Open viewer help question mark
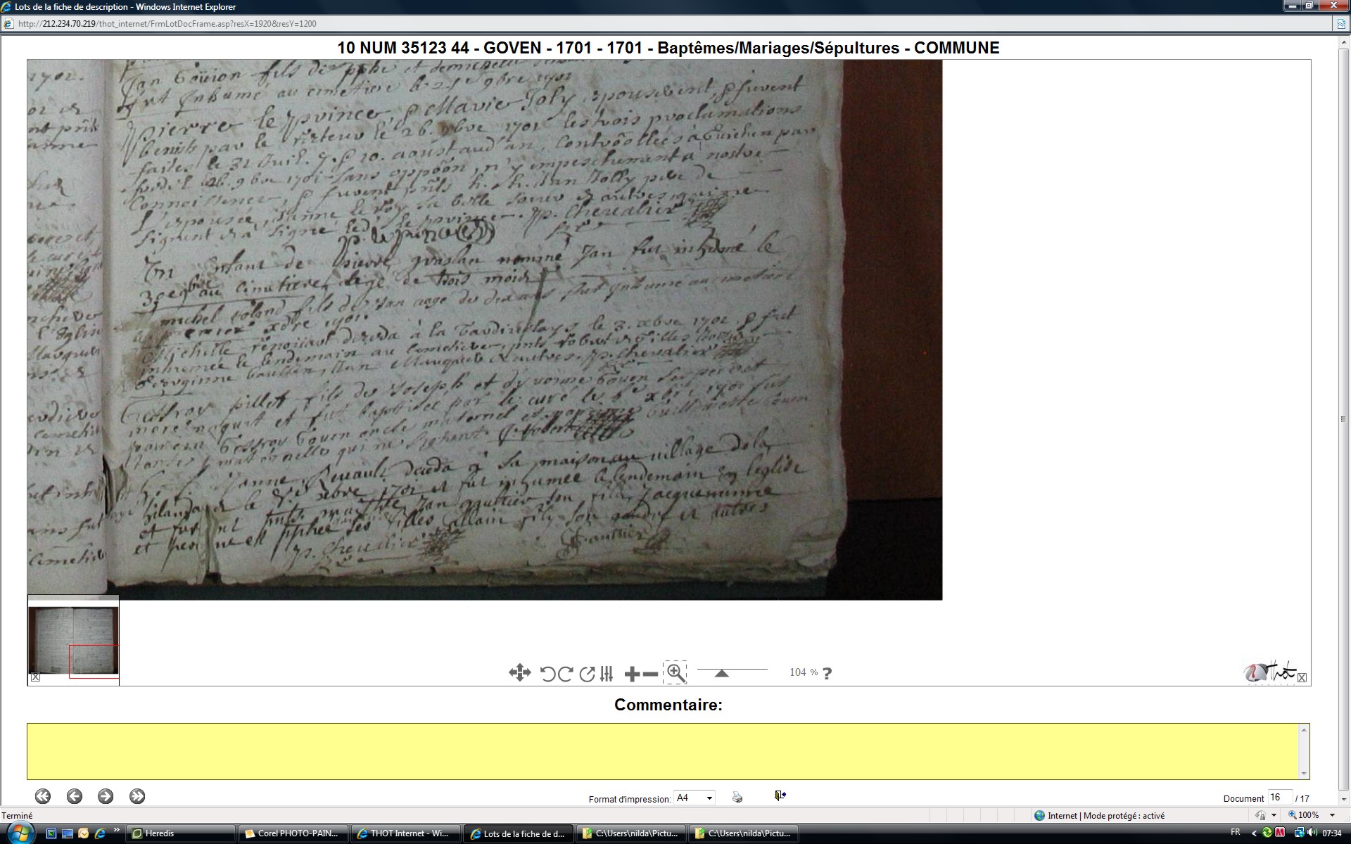1351x844 pixels. click(x=827, y=673)
